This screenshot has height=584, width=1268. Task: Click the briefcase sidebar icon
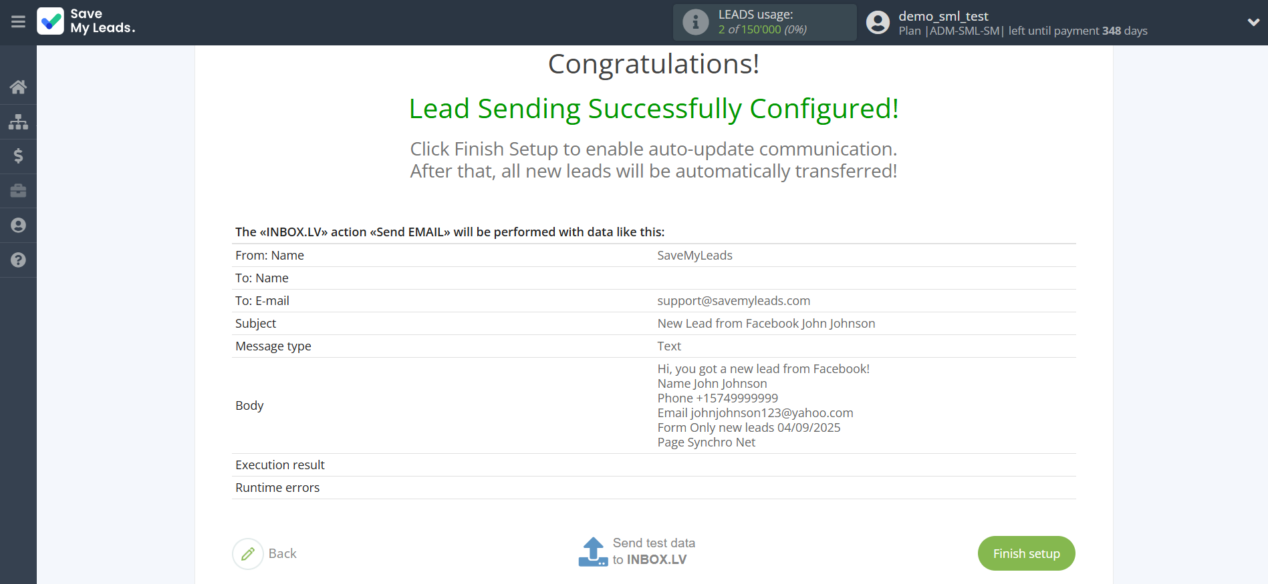(18, 191)
